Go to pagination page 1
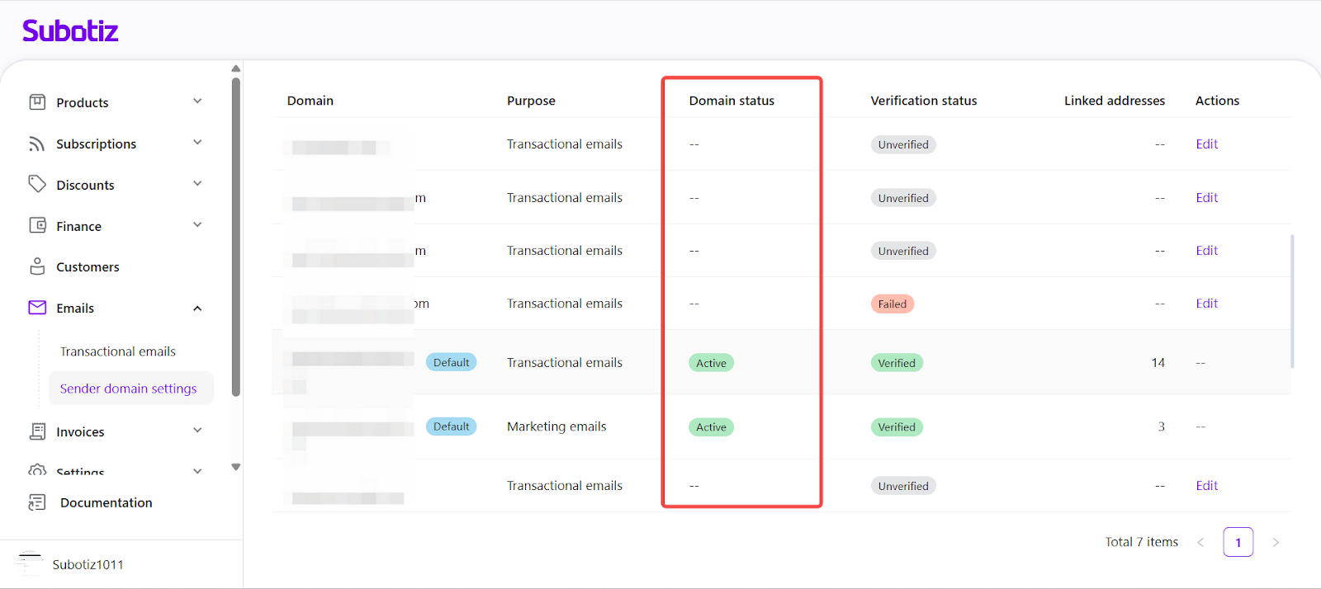 coord(1238,542)
